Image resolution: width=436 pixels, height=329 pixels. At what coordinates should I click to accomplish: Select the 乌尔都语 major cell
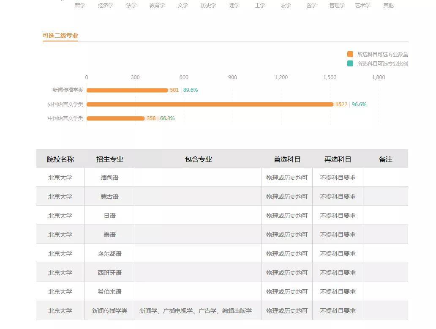tap(109, 254)
